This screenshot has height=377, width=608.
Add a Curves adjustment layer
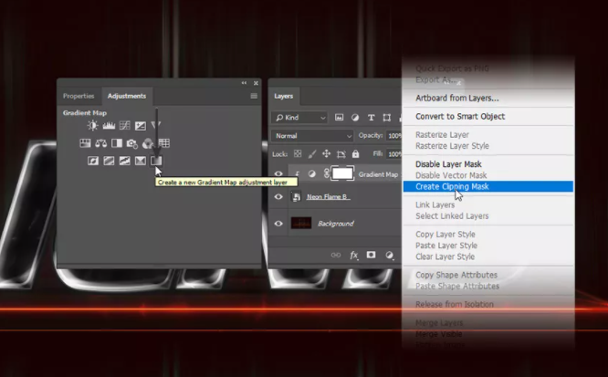(125, 125)
